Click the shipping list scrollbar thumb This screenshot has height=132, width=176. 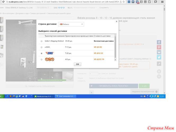pos(115,47)
